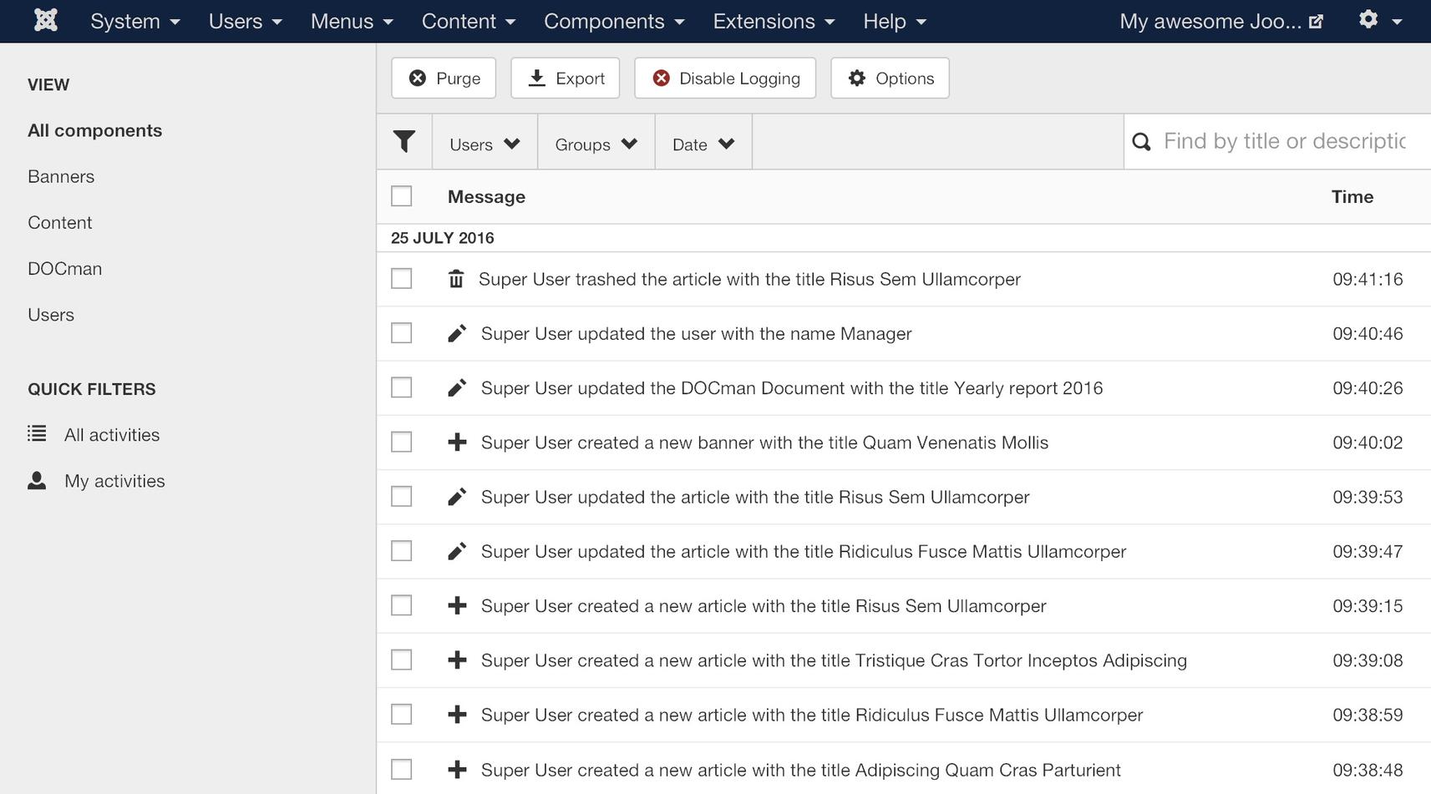Select Banners in the sidebar
Screen dimensions: 1431x794
[61, 176]
